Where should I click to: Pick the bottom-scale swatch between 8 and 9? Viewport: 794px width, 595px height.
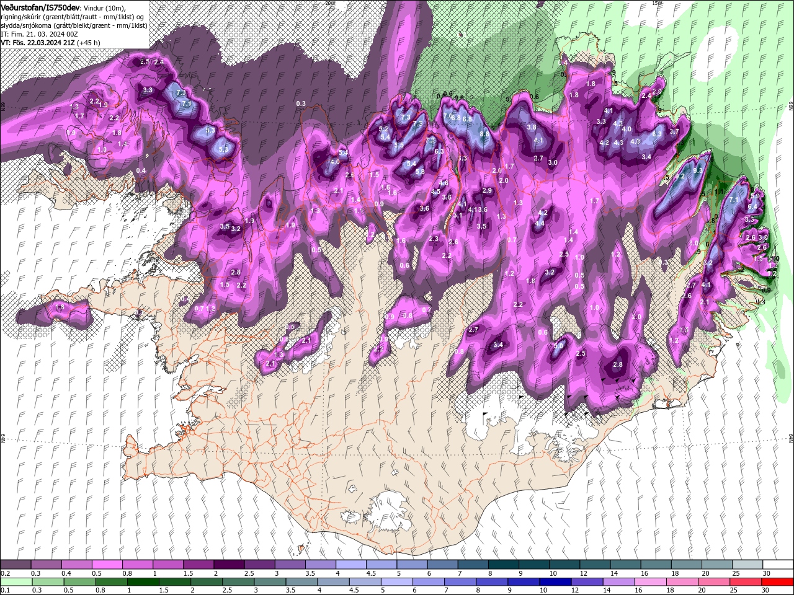tap(491, 582)
